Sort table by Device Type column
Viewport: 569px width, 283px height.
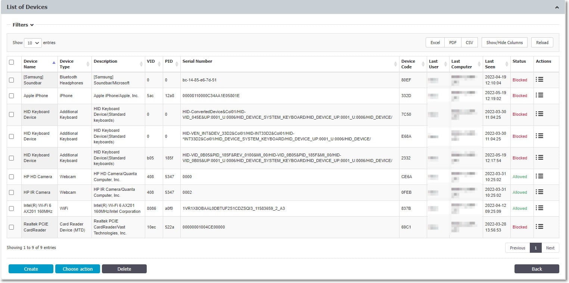[74, 64]
